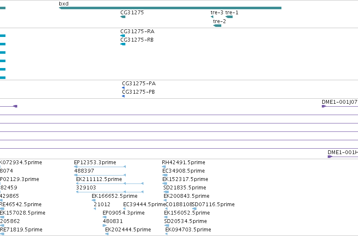358x236 pixels.
Task: Select the tre-2 gene glyph
Action: point(217,26)
